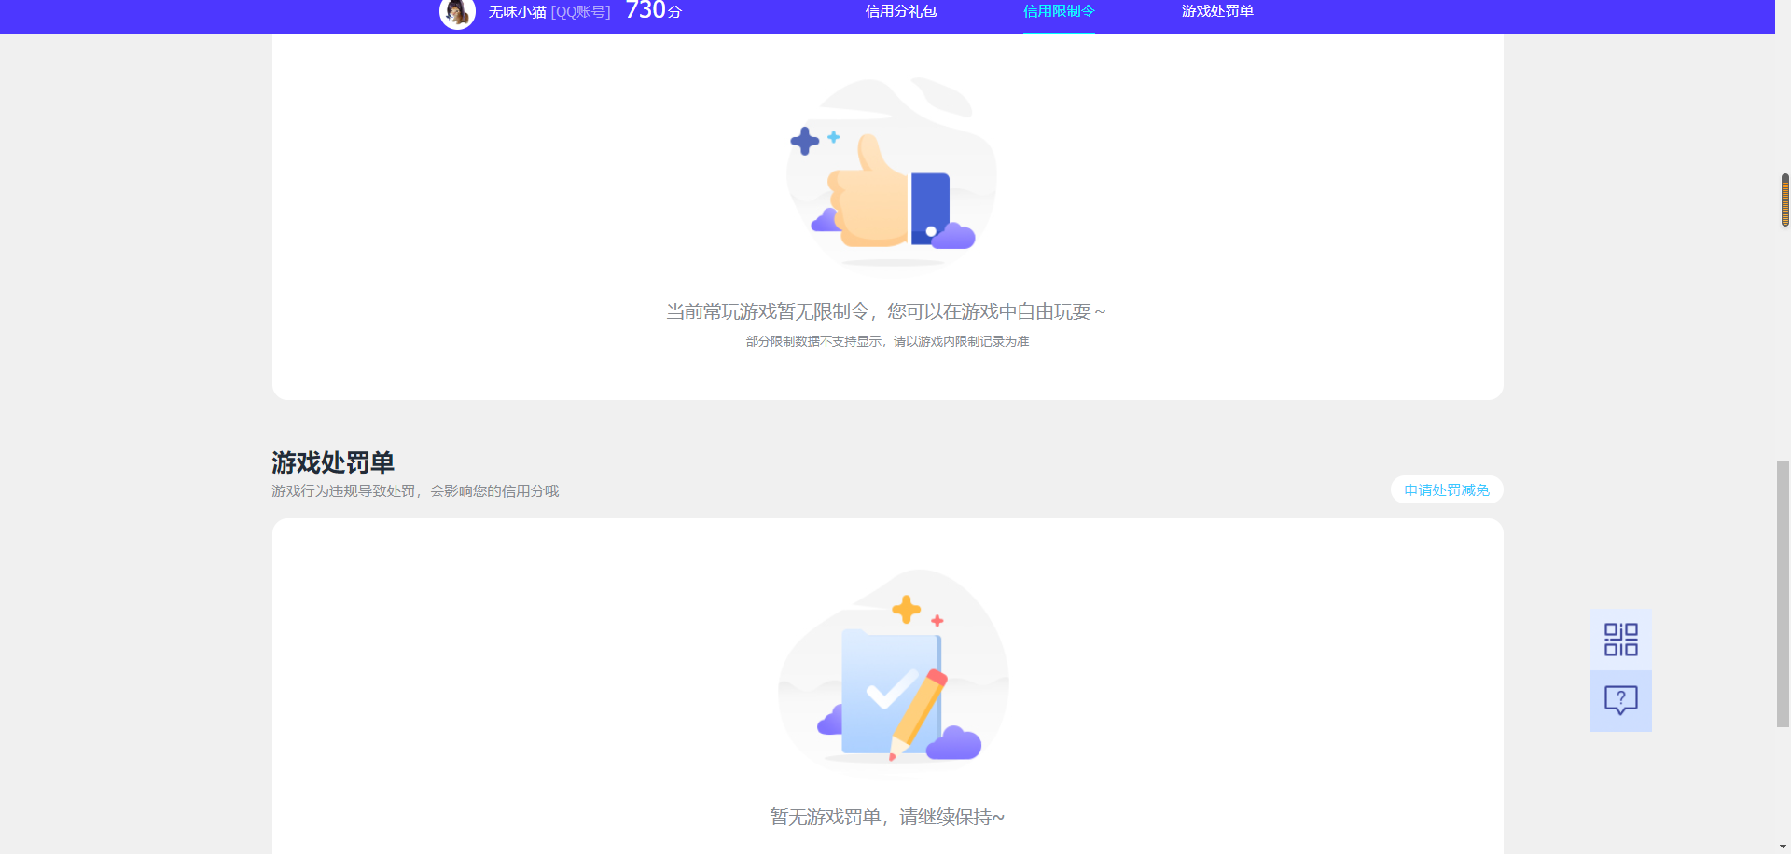Switch to 信用分礼包 tab
1791x854 pixels.
coord(900,11)
